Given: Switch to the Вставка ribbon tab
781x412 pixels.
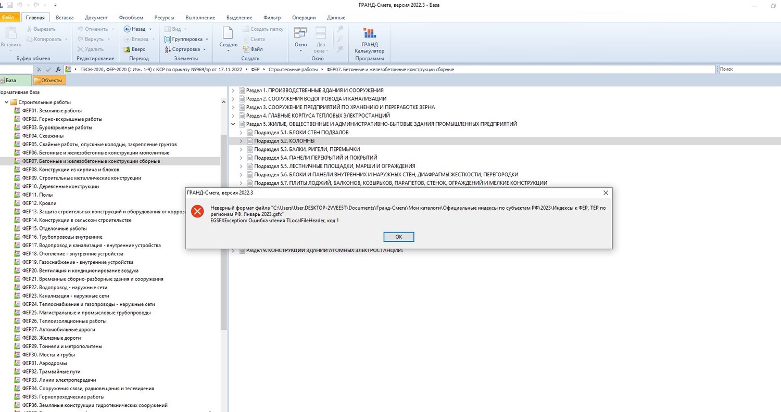Looking at the screenshot, I should (65, 18).
